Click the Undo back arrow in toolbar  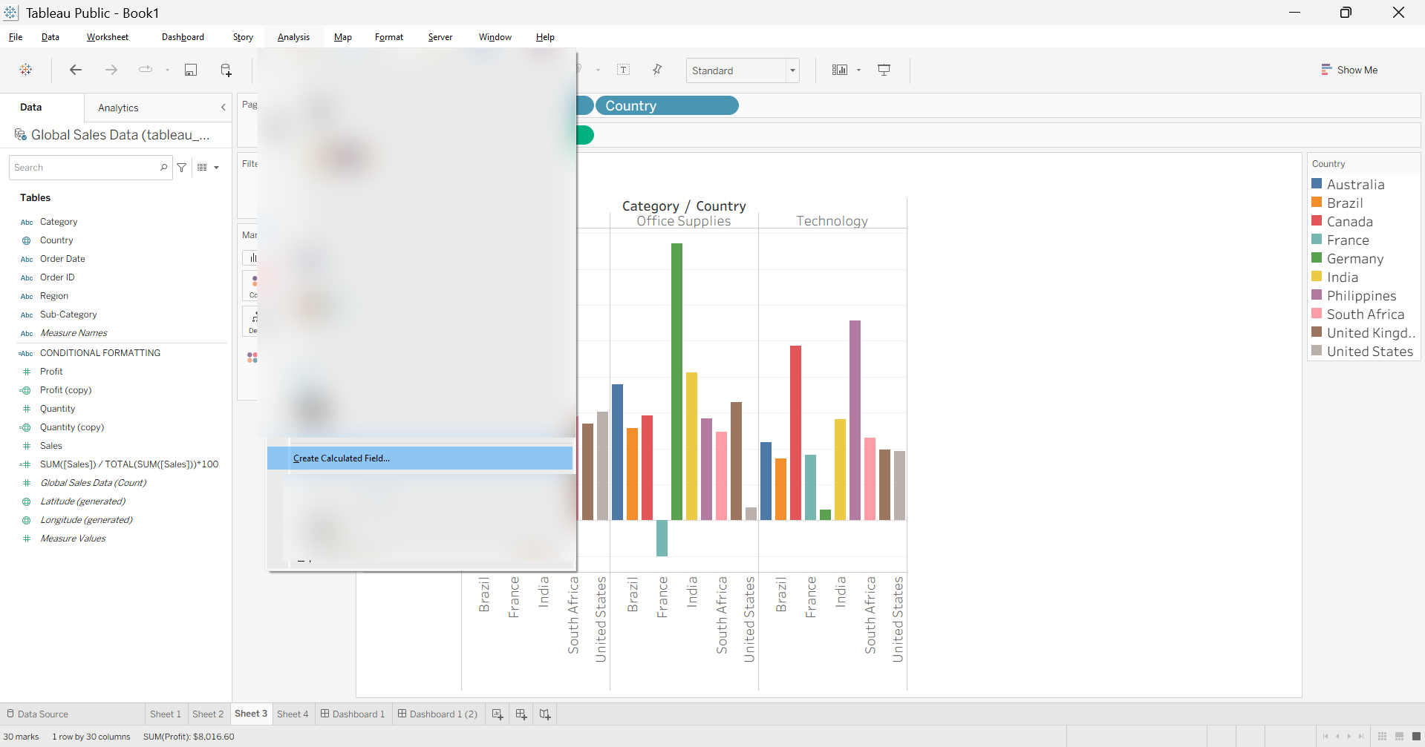75,70
